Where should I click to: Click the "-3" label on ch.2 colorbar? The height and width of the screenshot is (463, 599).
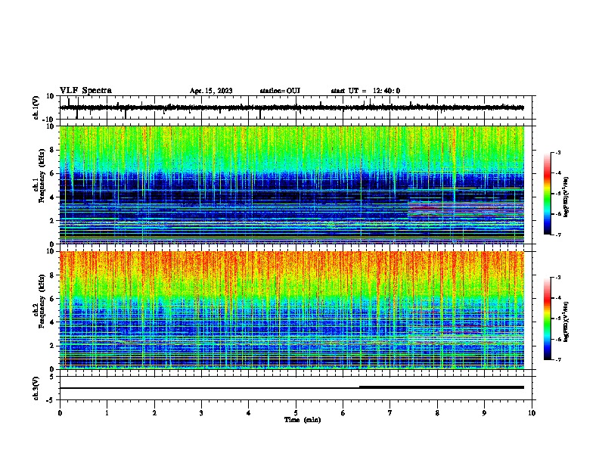click(x=557, y=278)
